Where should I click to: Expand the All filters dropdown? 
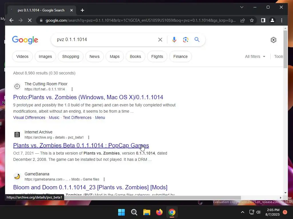pos(255,56)
